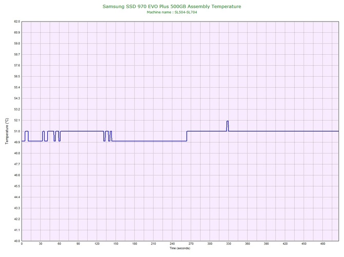Image resolution: width=344 pixels, height=257 pixels.
Task: Select the 150 seconds time axis label
Action: 116,244
